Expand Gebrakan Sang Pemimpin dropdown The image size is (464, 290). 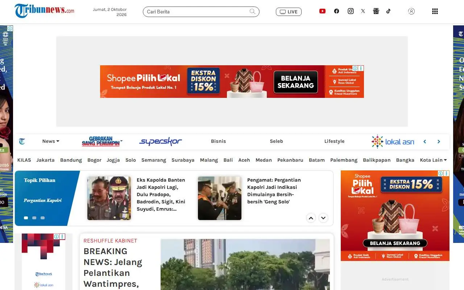[102, 141]
